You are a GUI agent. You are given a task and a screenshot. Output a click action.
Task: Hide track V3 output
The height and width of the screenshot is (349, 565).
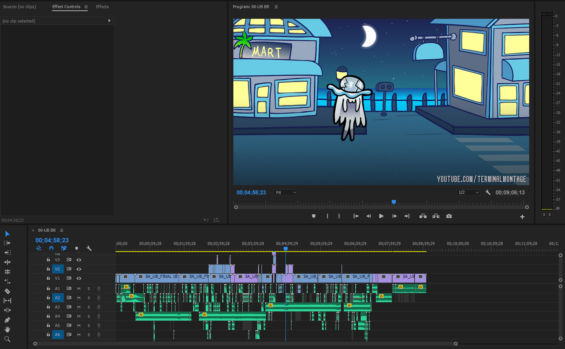point(79,260)
